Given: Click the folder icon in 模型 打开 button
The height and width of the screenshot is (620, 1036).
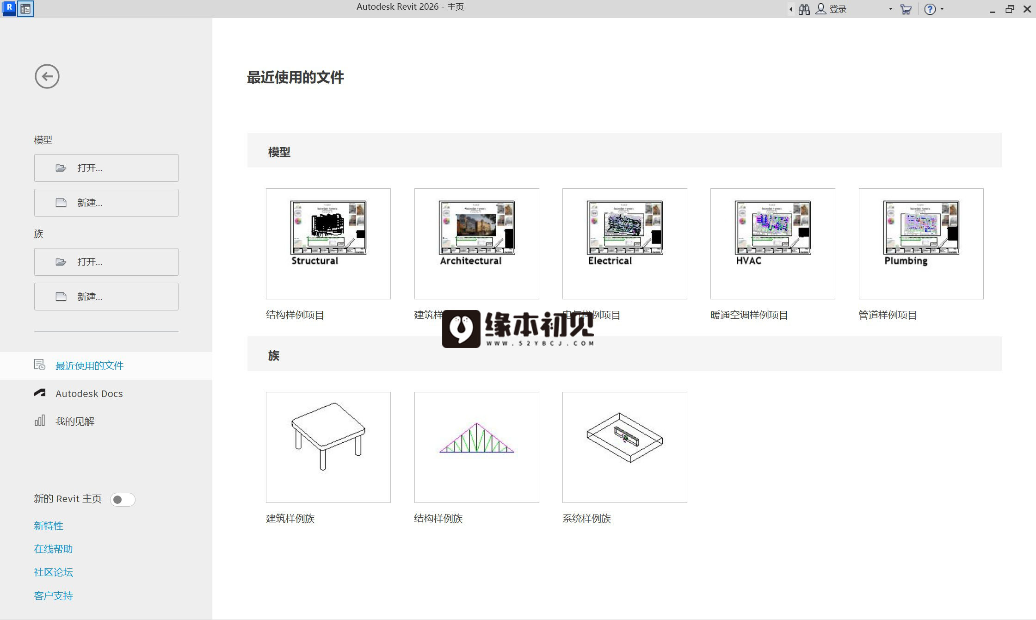Looking at the screenshot, I should click(61, 168).
